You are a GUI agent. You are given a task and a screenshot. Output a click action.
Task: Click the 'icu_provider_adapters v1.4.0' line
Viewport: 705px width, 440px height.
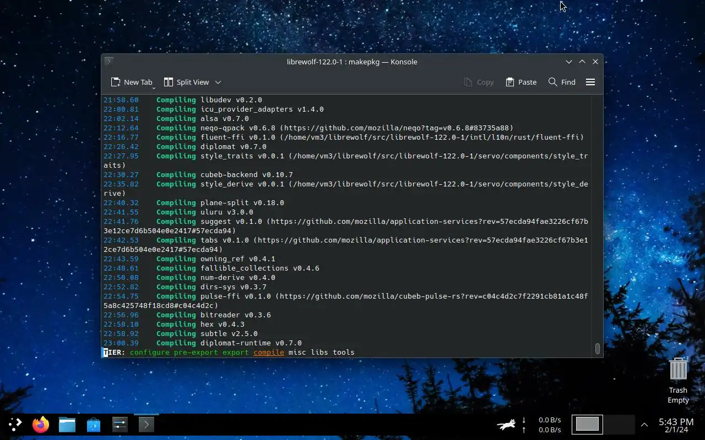(262, 109)
